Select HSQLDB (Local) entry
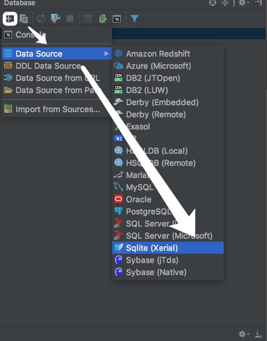 [x=168, y=151]
